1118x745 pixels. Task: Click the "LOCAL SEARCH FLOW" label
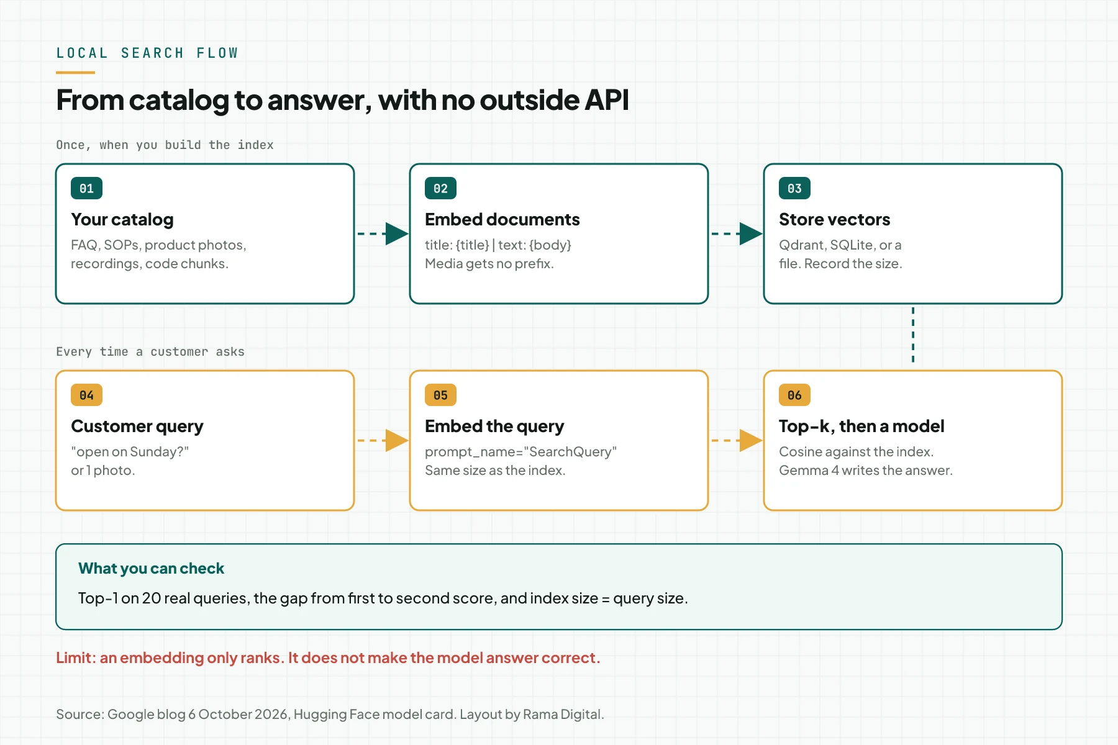coord(147,53)
